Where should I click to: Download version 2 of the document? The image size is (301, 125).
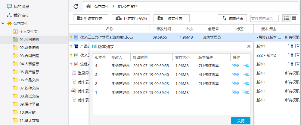(x=245, y=83)
